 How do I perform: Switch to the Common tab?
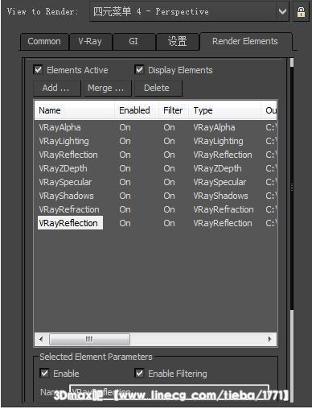pyautogui.click(x=44, y=42)
